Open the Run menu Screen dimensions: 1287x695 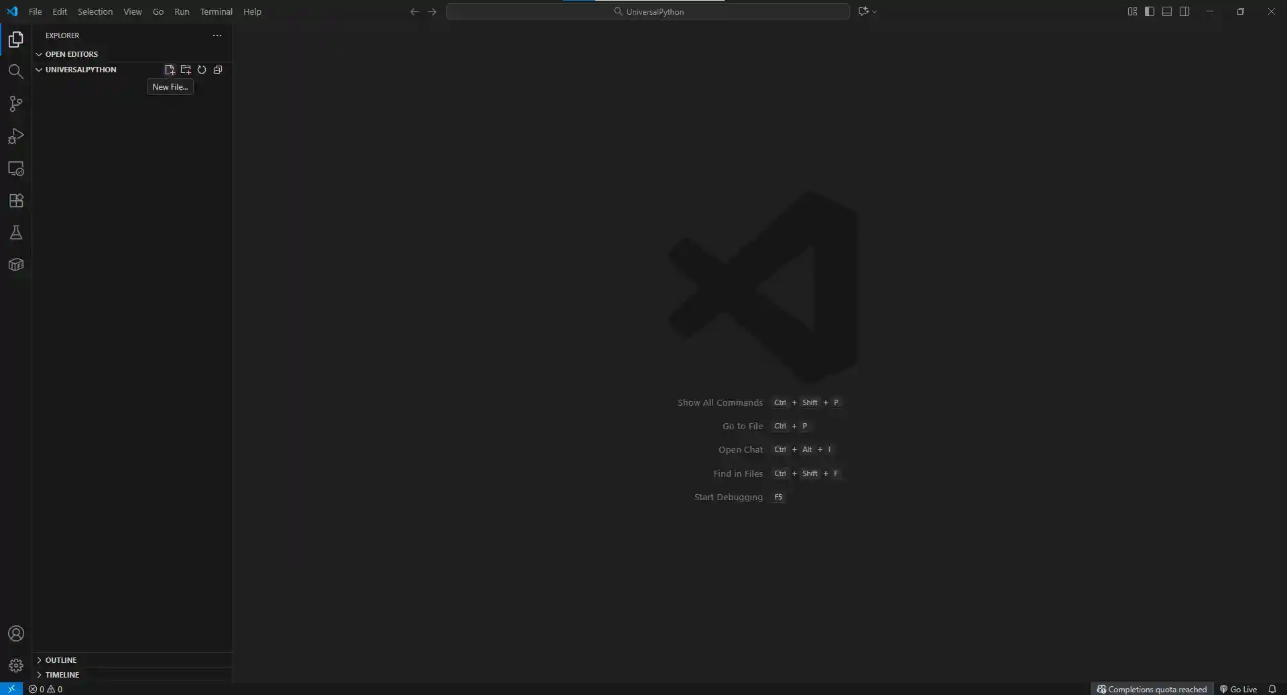pyautogui.click(x=182, y=11)
